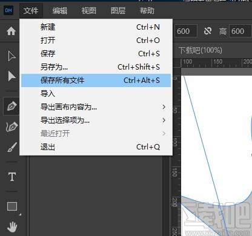Select the outline selection arrow tool

(12, 56)
